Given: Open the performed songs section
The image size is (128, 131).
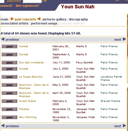Looking at the screenshot, I should point(44,23).
